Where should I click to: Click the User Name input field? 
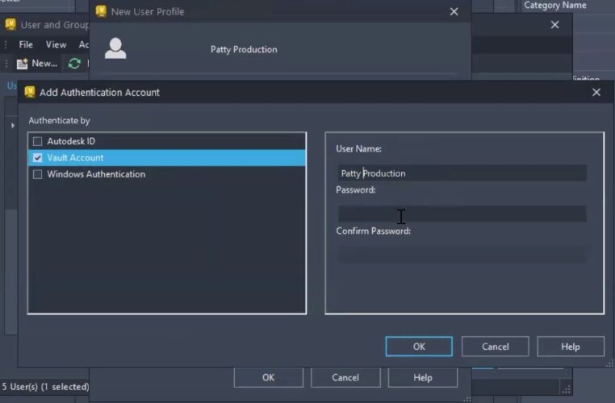[x=462, y=173]
